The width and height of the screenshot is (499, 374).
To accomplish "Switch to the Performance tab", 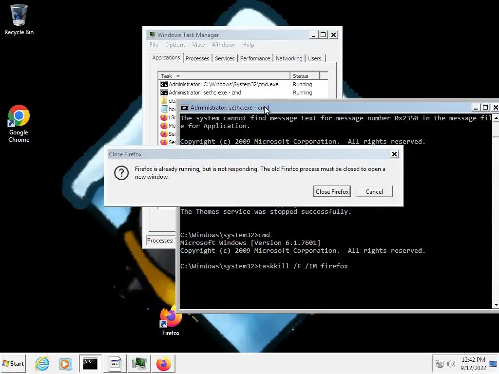I will click(x=255, y=58).
